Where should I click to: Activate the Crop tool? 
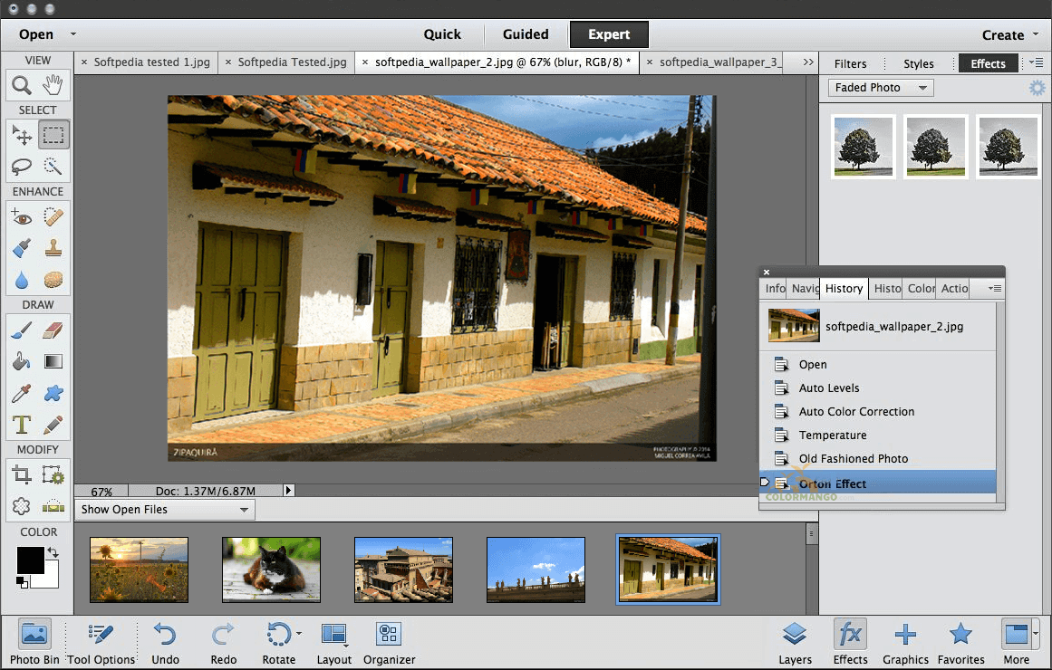pyautogui.click(x=22, y=474)
